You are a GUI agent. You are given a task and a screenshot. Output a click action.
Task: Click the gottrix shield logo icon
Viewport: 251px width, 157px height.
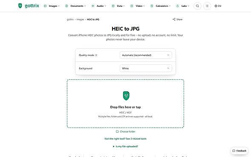tap(20, 6)
